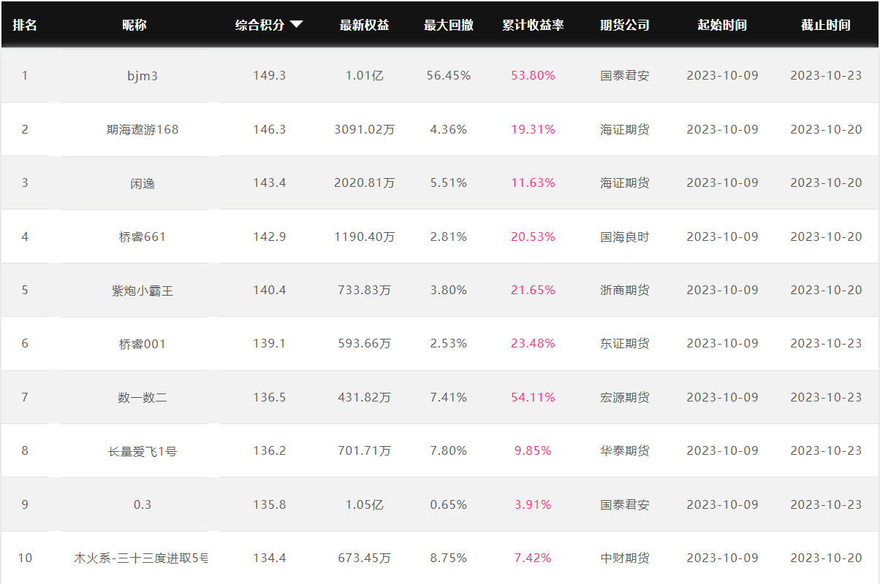Click the 9.85% cumulative return value
Viewport: 880px width, 584px height.
coord(533,450)
